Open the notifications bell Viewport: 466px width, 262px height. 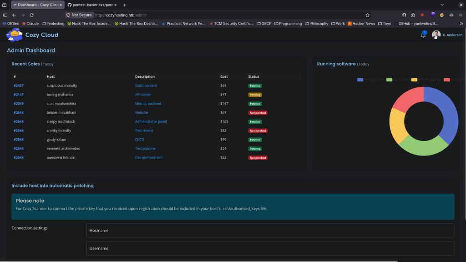coord(423,35)
